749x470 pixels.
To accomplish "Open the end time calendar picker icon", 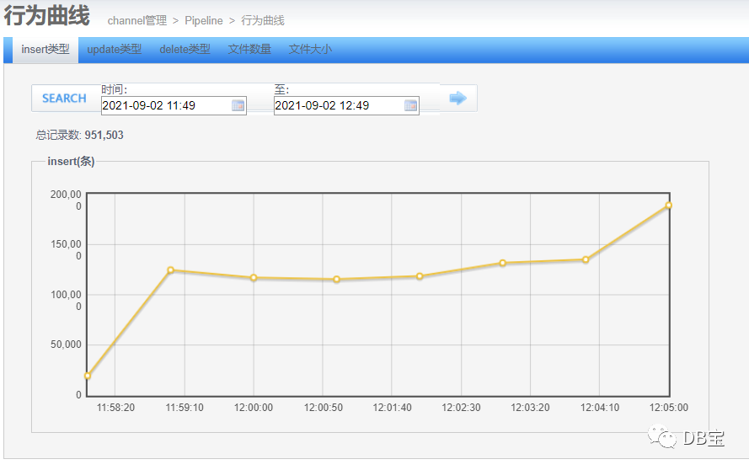I will pos(411,105).
